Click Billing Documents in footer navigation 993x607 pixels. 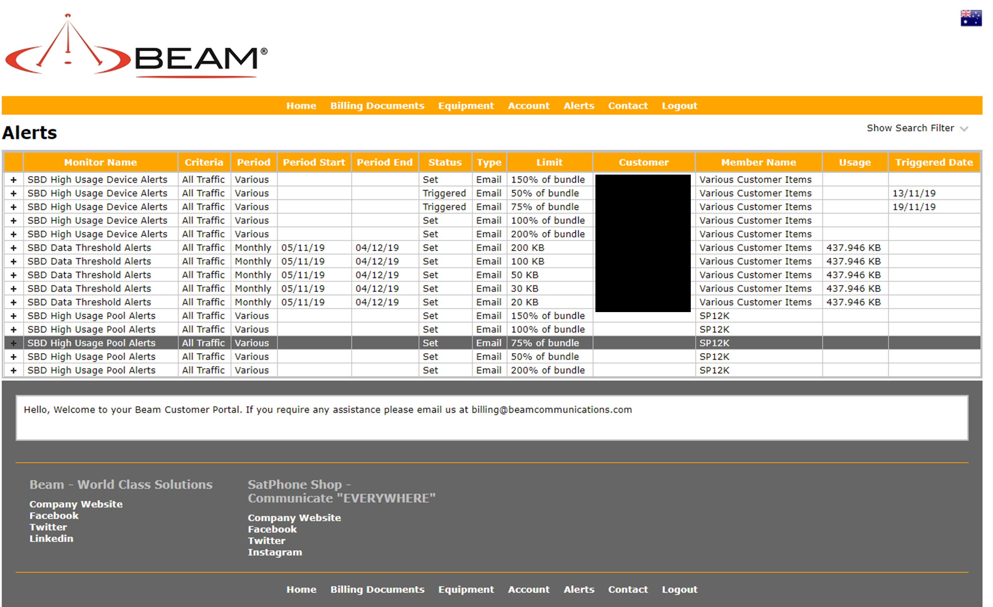[x=377, y=589]
